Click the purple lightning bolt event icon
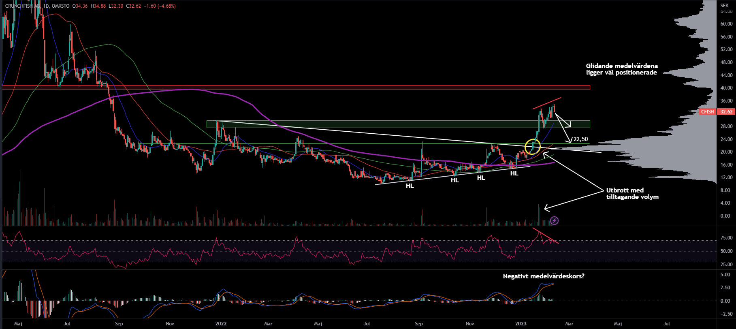Screen dimensions: 736x329 click(x=555, y=220)
